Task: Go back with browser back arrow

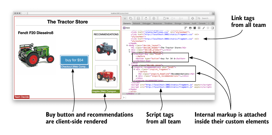Action: tap(23, 13)
